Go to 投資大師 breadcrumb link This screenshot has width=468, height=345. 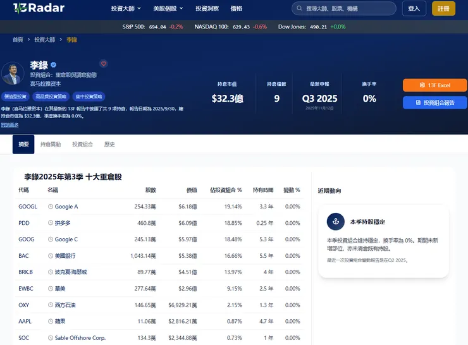45,40
